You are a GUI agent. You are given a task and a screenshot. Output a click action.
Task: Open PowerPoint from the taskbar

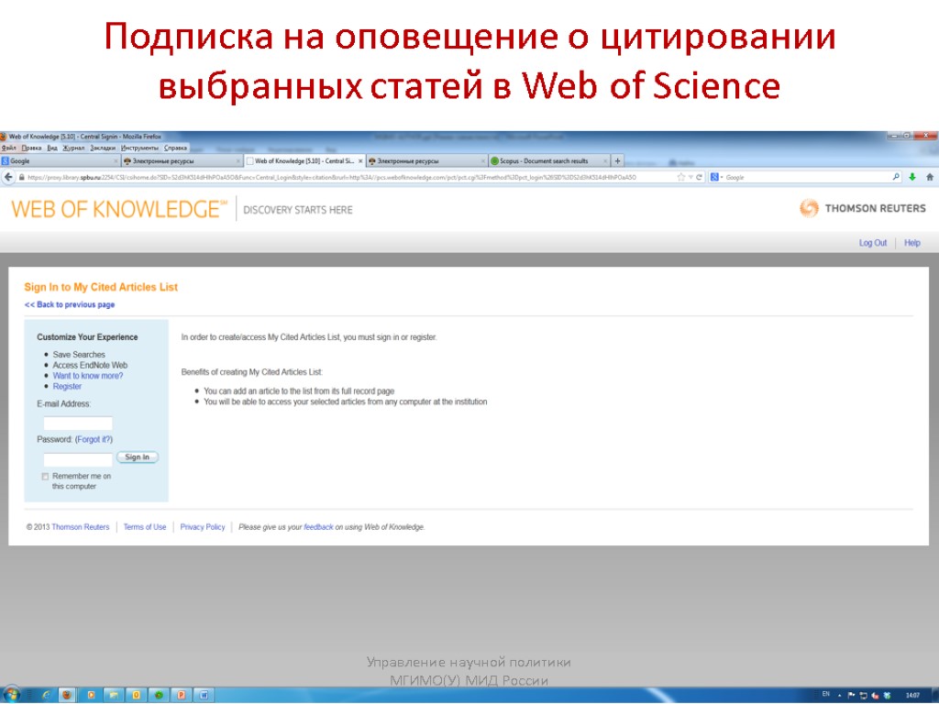point(181,695)
